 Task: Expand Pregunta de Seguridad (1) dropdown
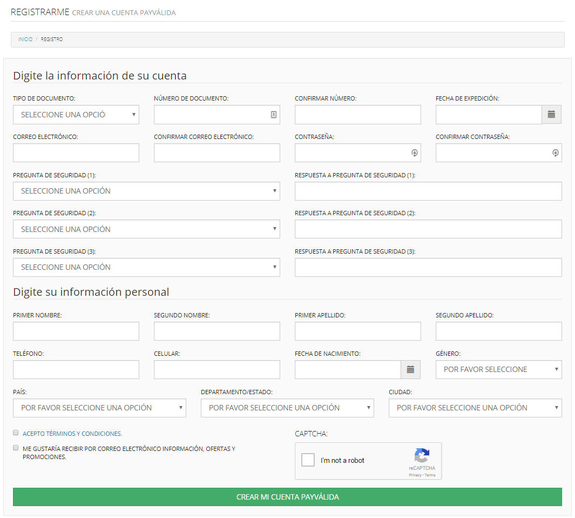click(x=146, y=191)
